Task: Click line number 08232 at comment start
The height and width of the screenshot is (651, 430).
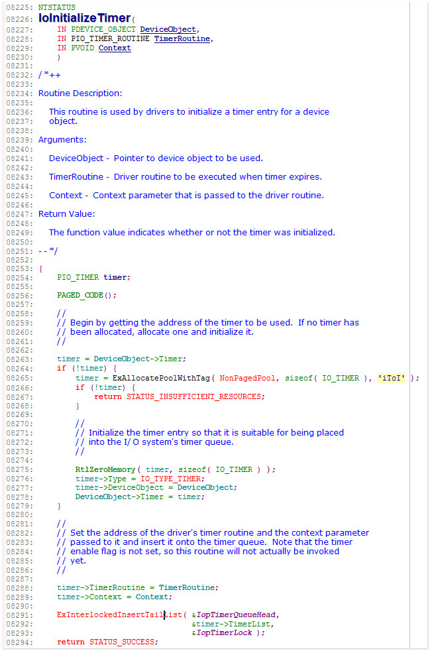Action: [21, 76]
